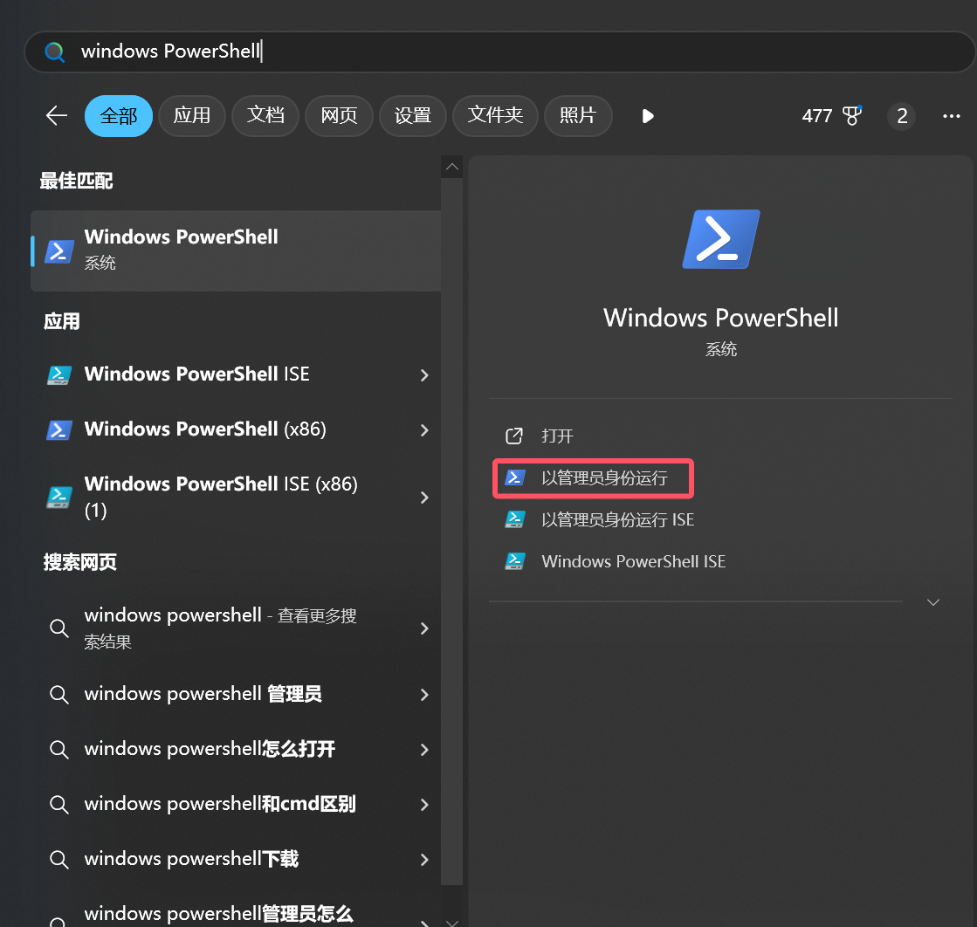Click the PowerShell icon in the best match result
The image size is (977, 927).
59,251
